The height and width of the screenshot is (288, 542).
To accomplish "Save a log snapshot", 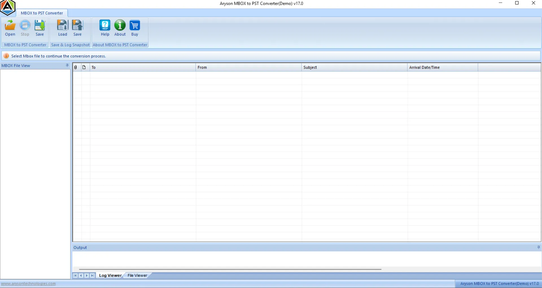I will click(x=77, y=28).
